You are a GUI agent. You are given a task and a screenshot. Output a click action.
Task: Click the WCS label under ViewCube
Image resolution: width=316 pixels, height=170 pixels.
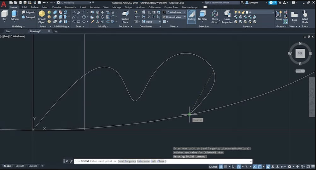tap(300, 71)
